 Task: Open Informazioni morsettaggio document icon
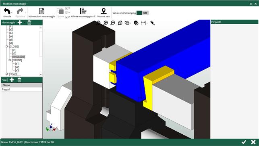coord(41,11)
